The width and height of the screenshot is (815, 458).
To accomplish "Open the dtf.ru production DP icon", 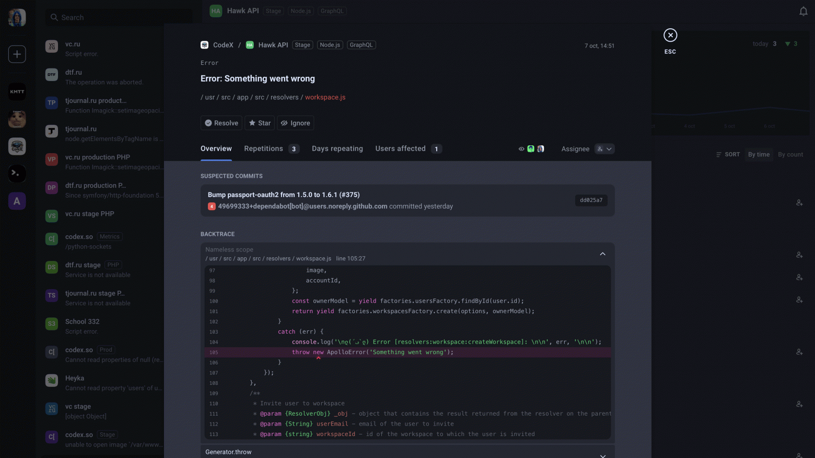I will pyautogui.click(x=52, y=188).
